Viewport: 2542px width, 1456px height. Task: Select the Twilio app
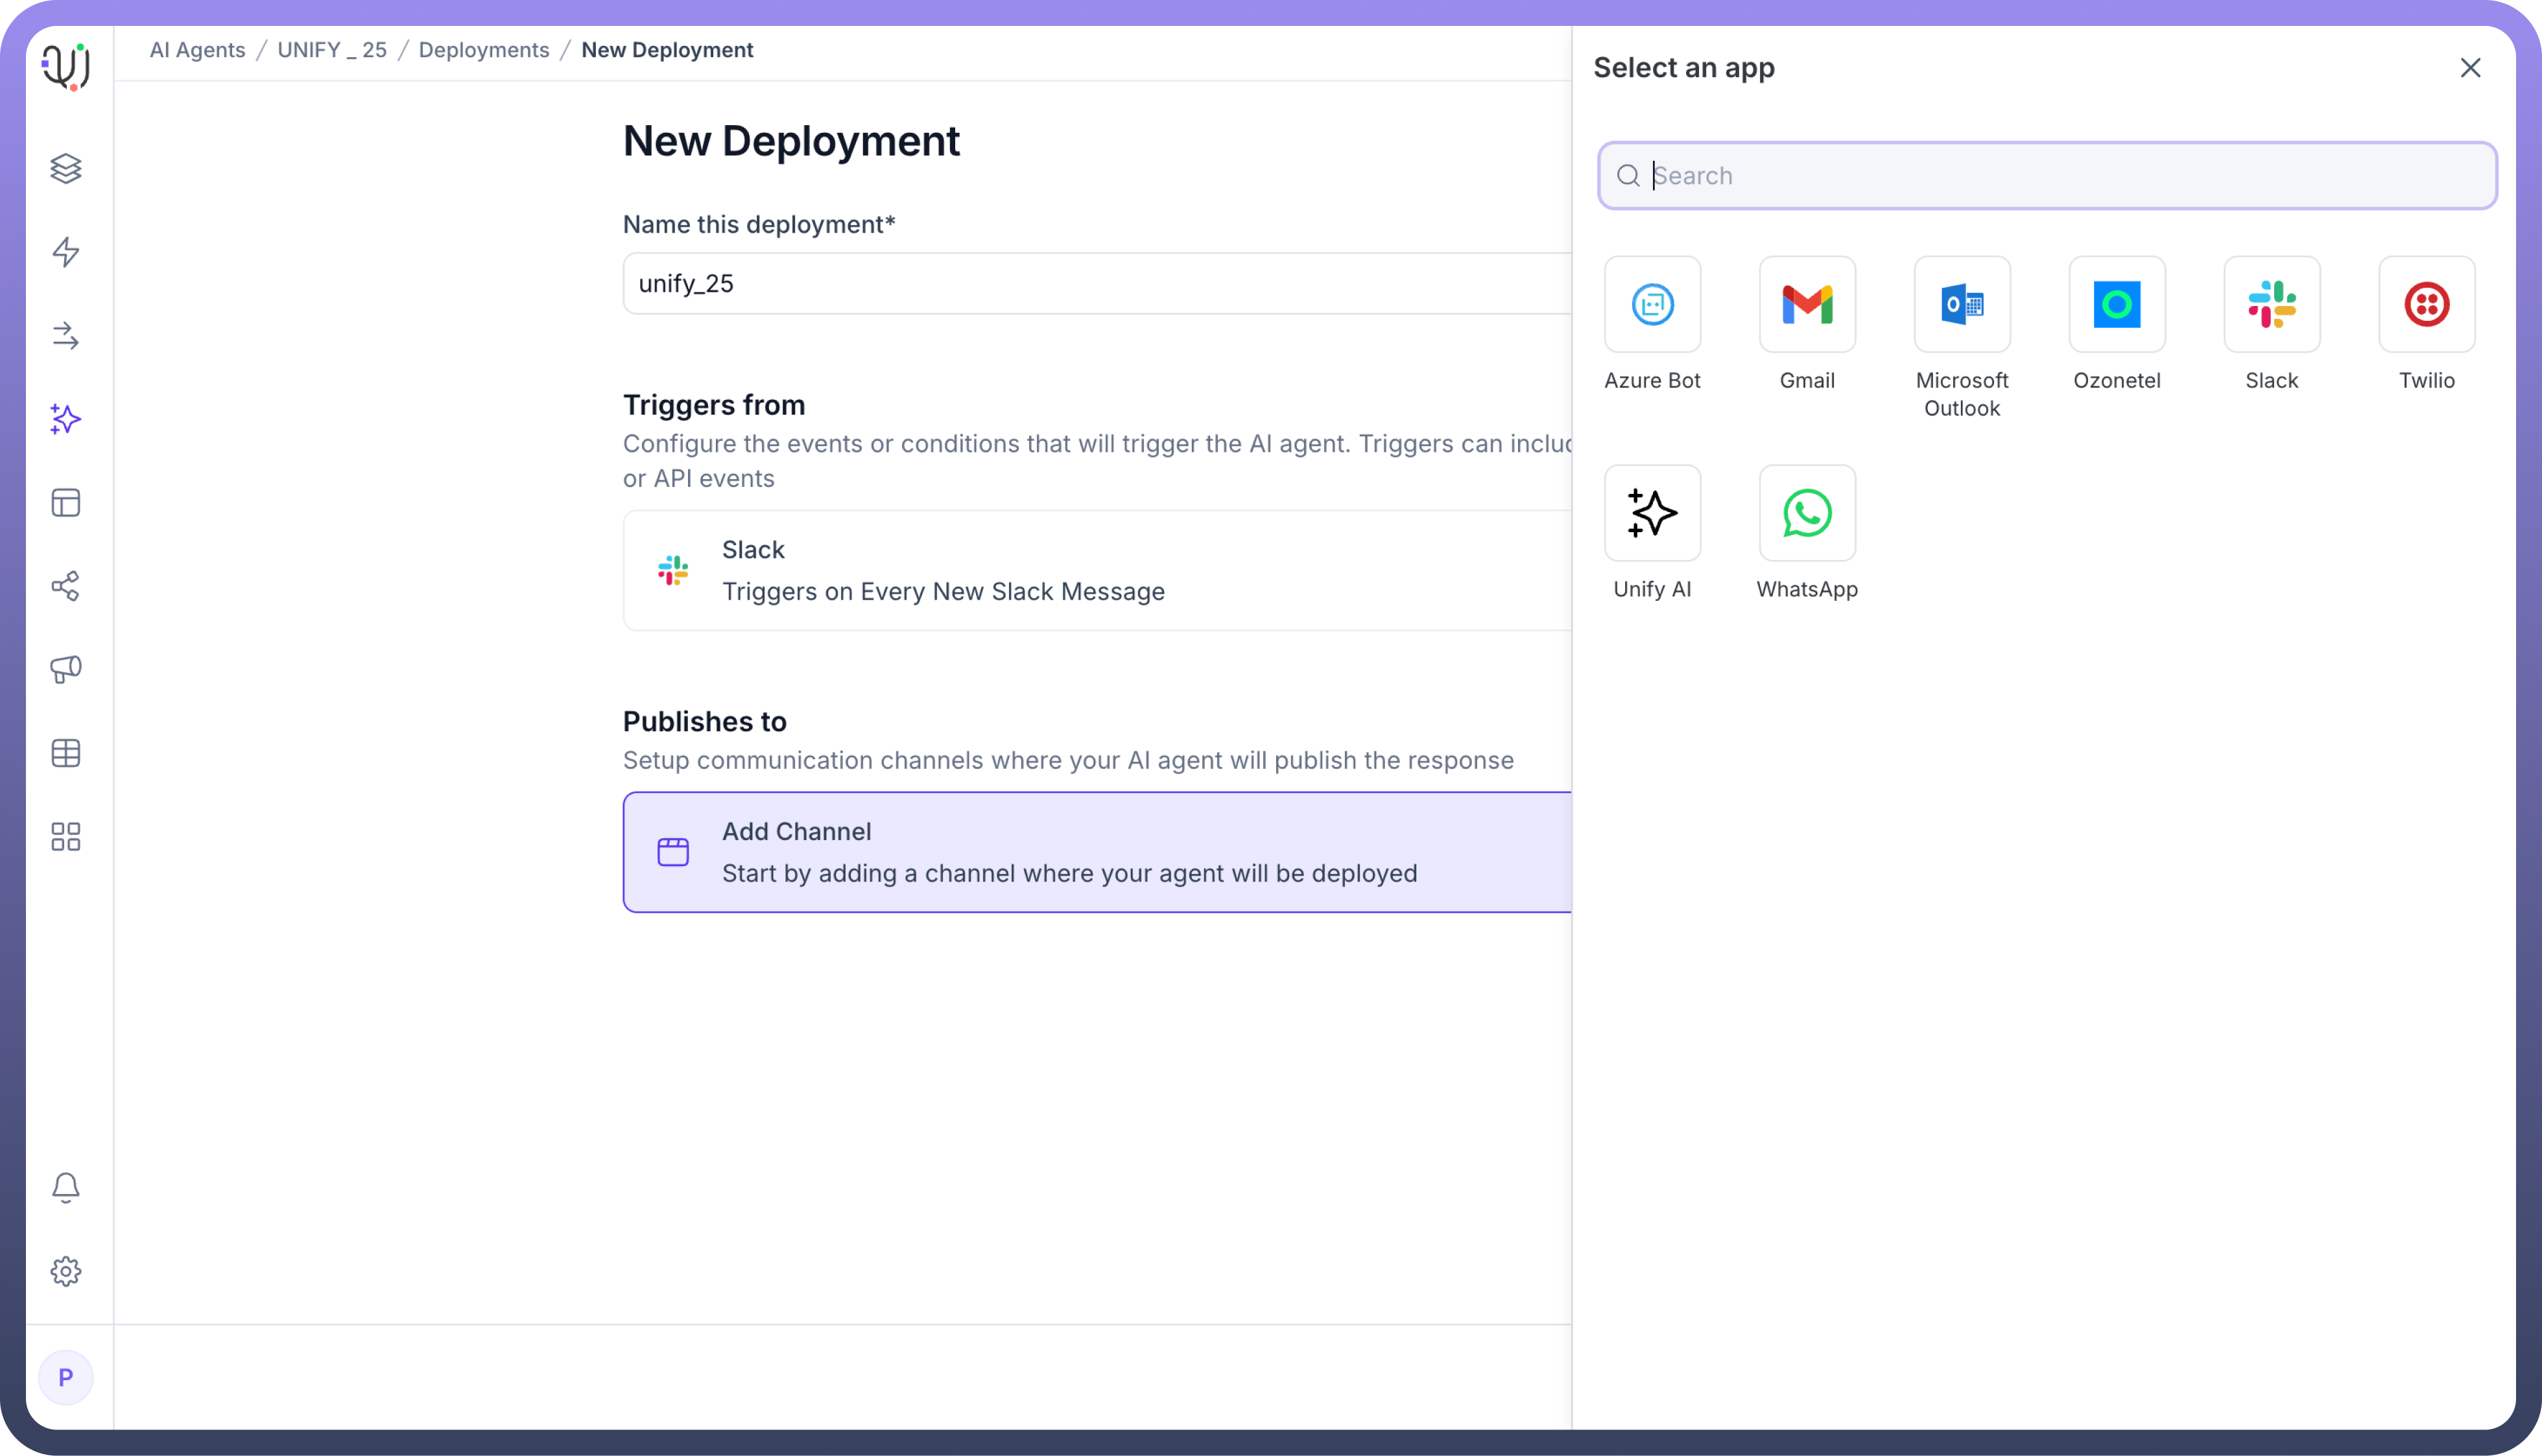pyautogui.click(x=2426, y=304)
